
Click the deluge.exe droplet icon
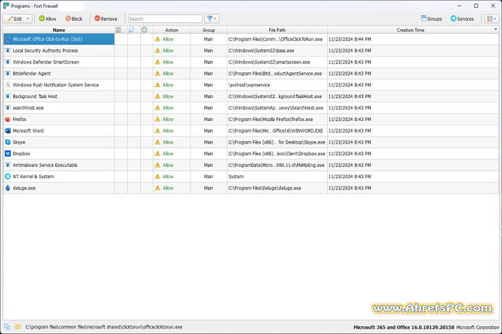(8, 188)
